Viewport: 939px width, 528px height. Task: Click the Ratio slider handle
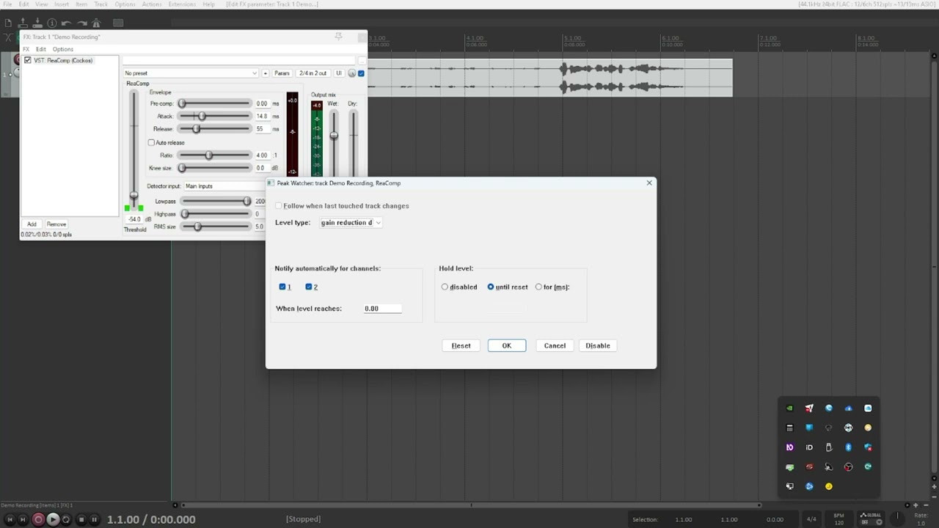coord(209,155)
